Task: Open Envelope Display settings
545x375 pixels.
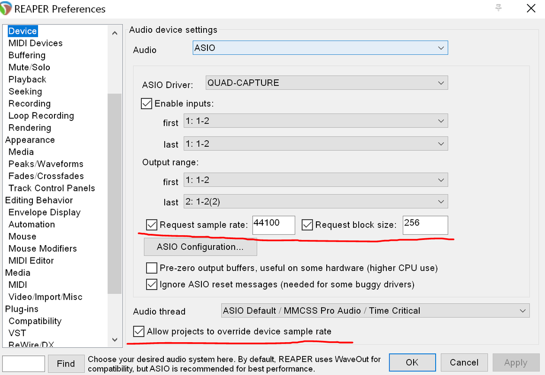Action: coord(45,212)
